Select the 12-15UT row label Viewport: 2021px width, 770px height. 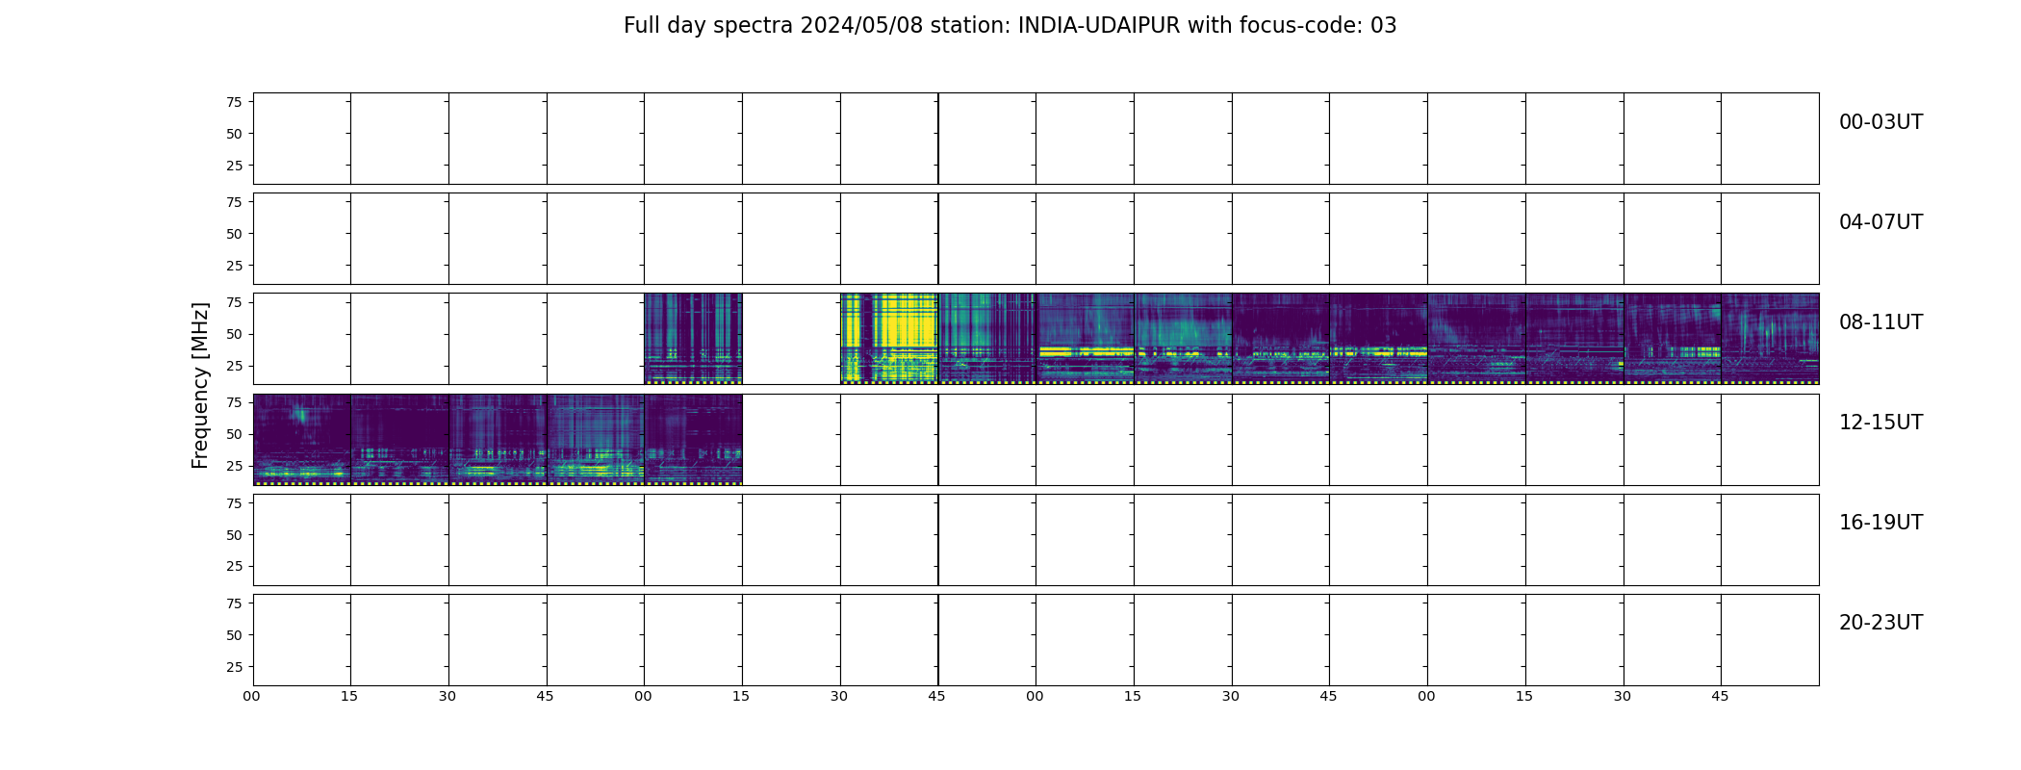(1880, 423)
